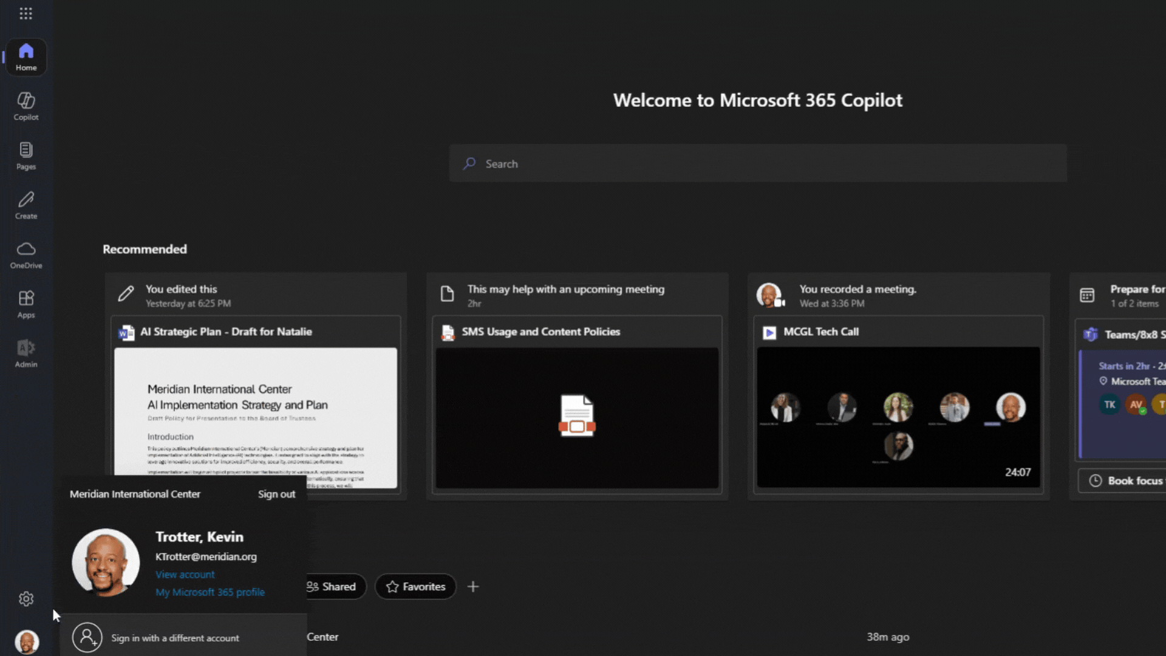The width and height of the screenshot is (1166, 656).
Task: Click Sign out in account panel
Action: pyautogui.click(x=276, y=494)
